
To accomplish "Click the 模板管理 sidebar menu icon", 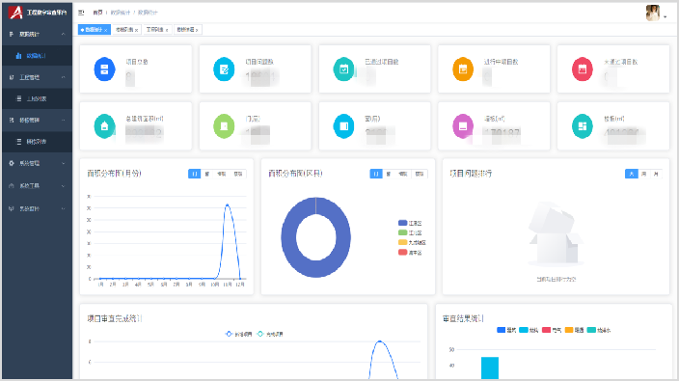I will click(x=12, y=120).
